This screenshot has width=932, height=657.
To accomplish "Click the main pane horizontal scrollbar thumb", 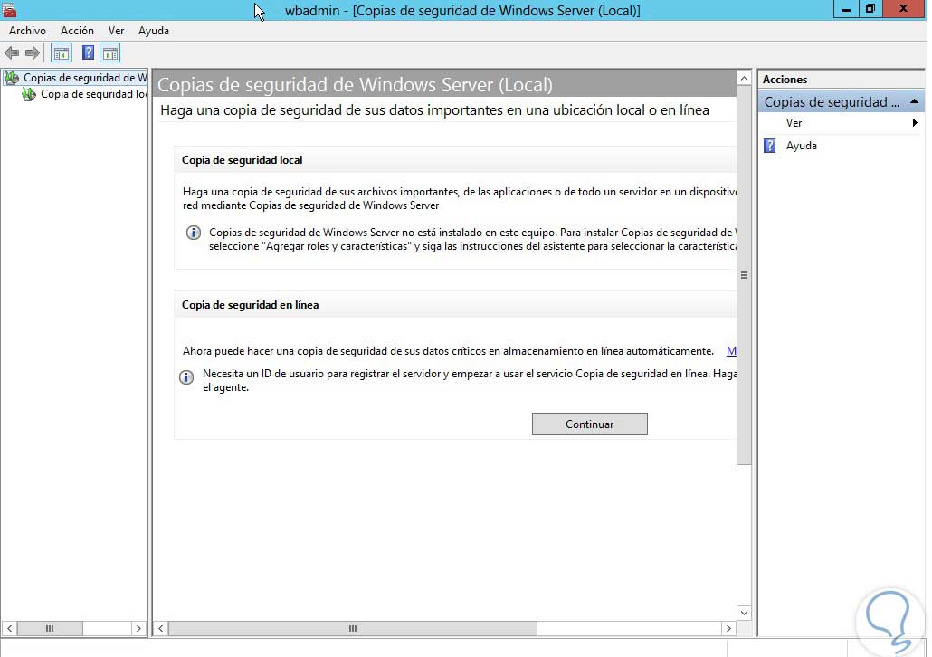I will (353, 628).
